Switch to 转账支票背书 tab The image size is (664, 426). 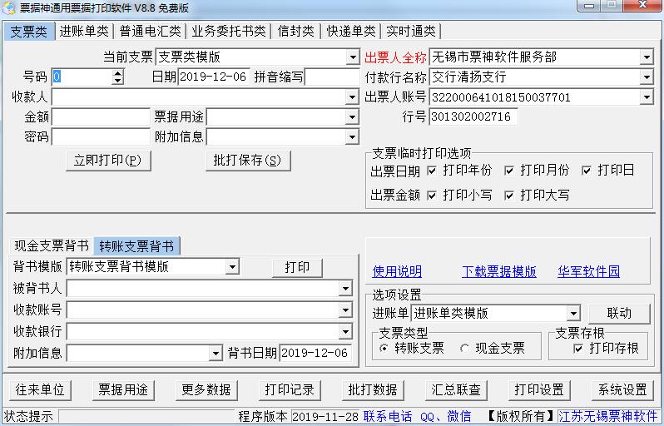136,246
